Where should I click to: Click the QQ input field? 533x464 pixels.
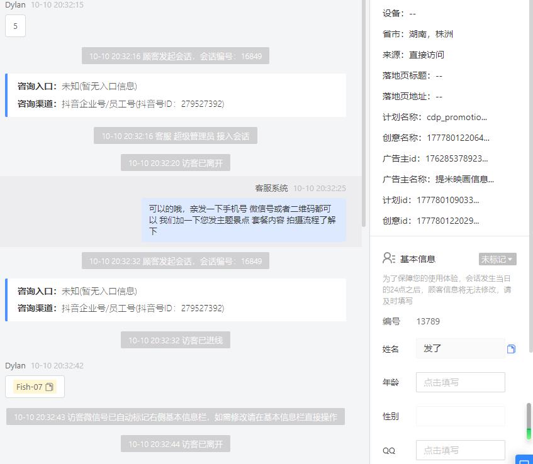click(460, 450)
